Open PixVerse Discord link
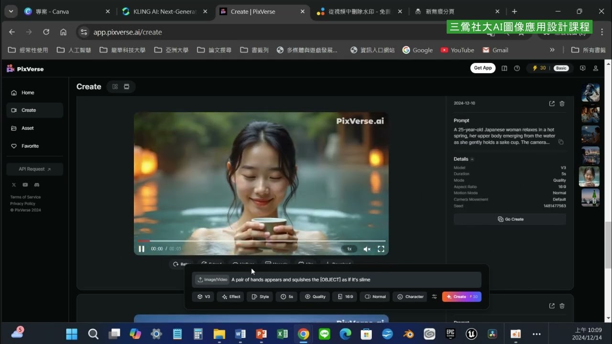This screenshot has width=612, height=344. coord(37,185)
